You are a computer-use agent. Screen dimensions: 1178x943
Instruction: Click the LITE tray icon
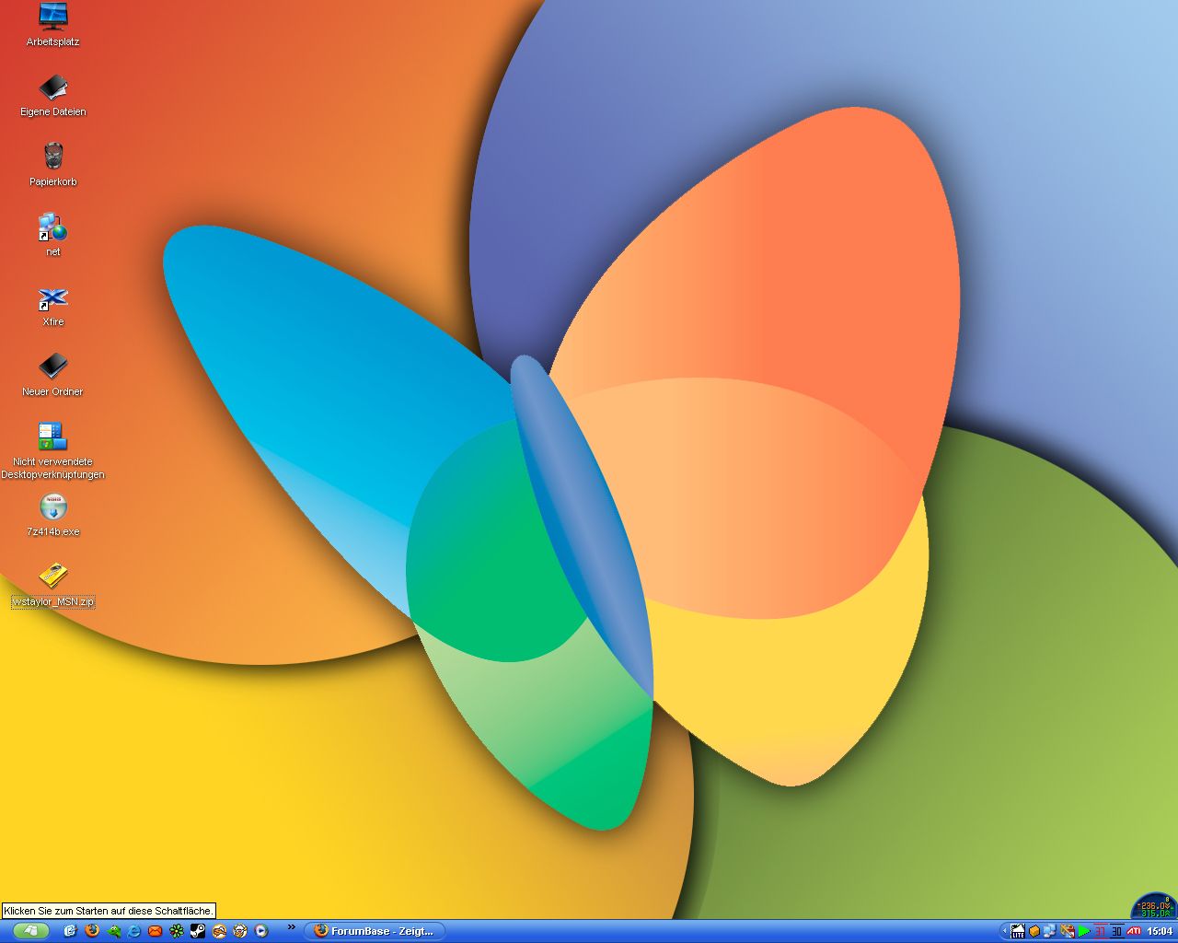(1018, 931)
